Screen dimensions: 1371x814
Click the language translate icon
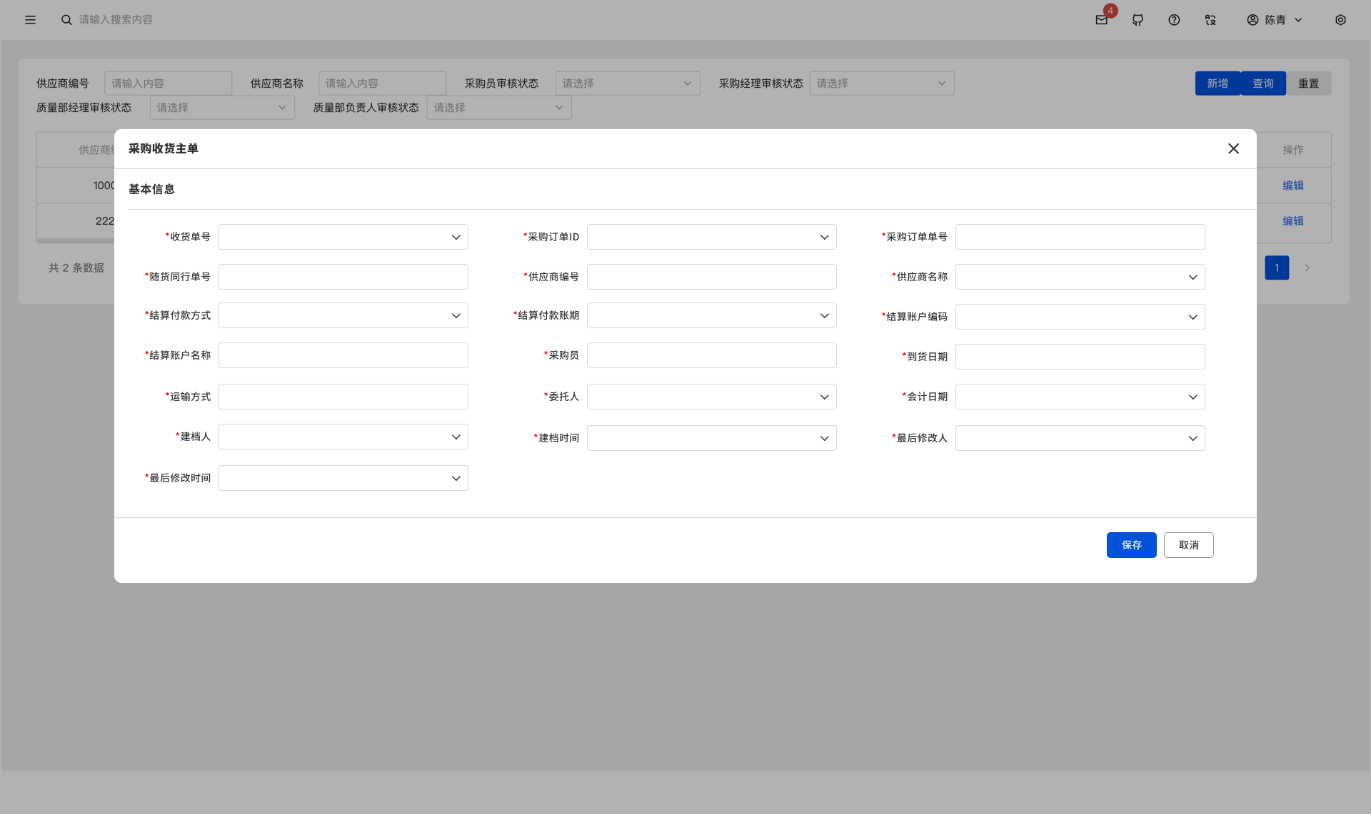pyautogui.click(x=1210, y=20)
